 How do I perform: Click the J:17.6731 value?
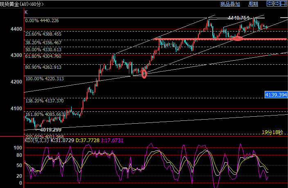pos(112,140)
